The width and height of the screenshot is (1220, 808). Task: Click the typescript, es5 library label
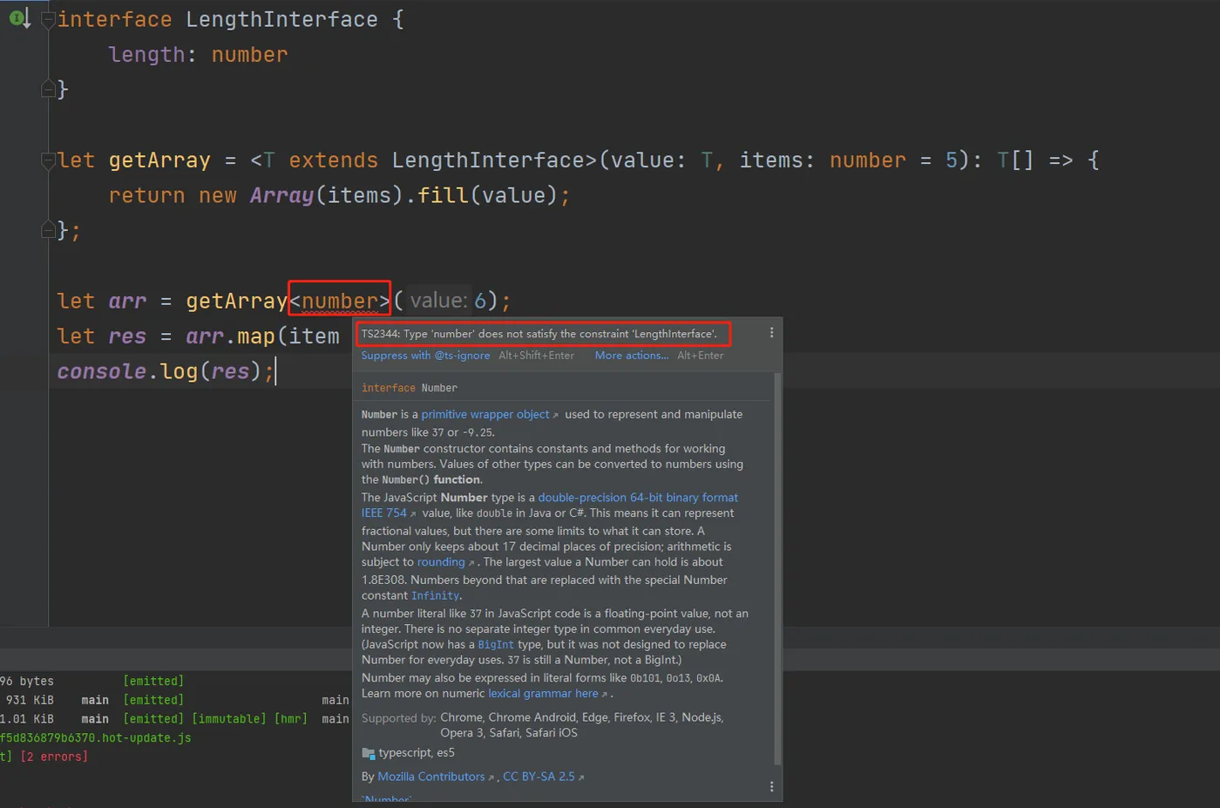click(x=417, y=753)
